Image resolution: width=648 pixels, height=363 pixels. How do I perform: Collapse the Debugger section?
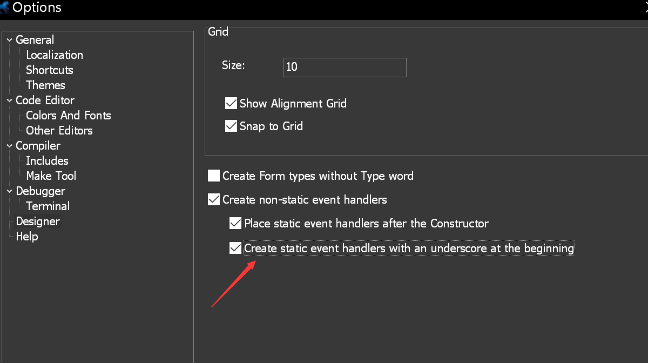click(9, 191)
